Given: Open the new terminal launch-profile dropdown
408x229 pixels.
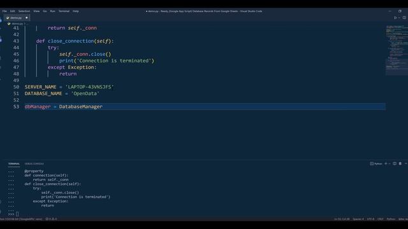Looking at the screenshot, I should click(x=390, y=164).
